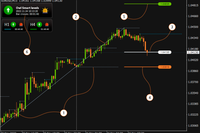Screen dimensions: 200x133
Task: Select the orange 1.03918 stop-loss level label
Action: (165, 67)
